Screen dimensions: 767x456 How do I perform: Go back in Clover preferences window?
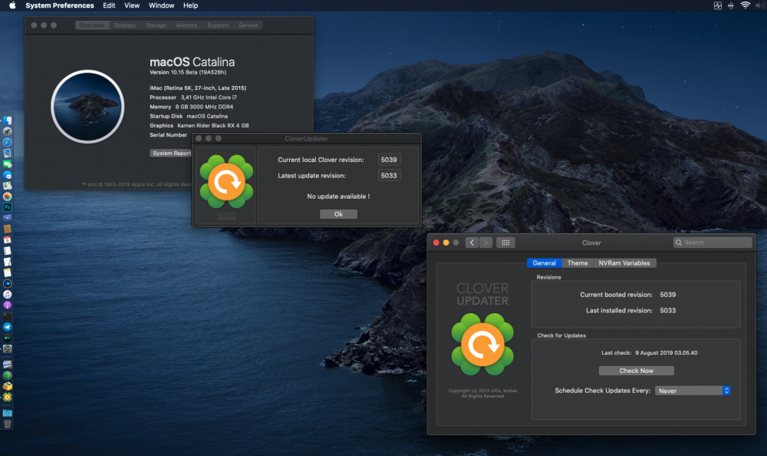(472, 243)
